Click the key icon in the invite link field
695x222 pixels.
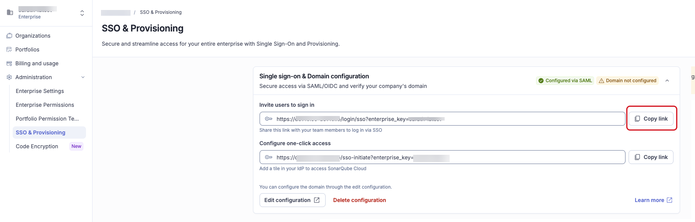coord(269,119)
